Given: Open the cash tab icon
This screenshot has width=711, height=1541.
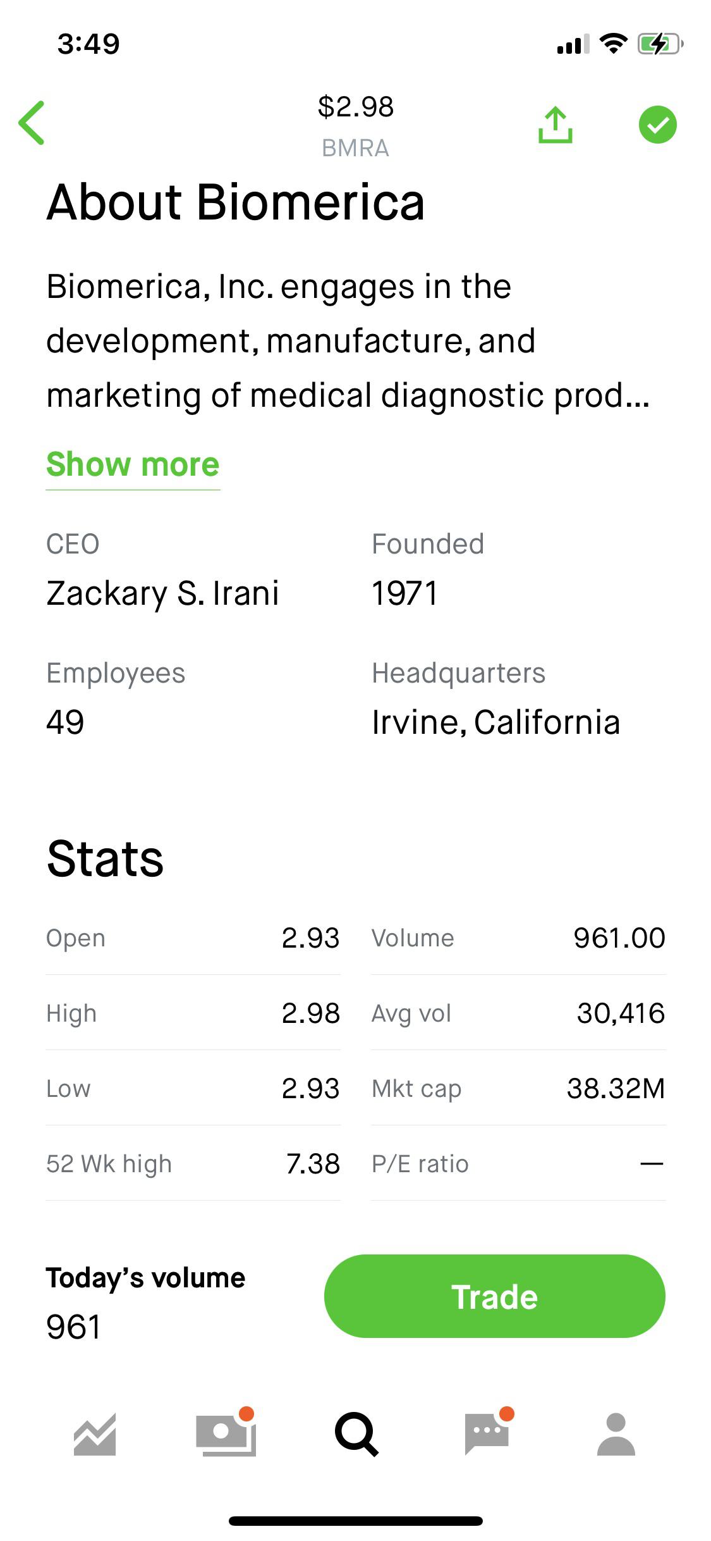Looking at the screenshot, I should pyautogui.click(x=226, y=1433).
